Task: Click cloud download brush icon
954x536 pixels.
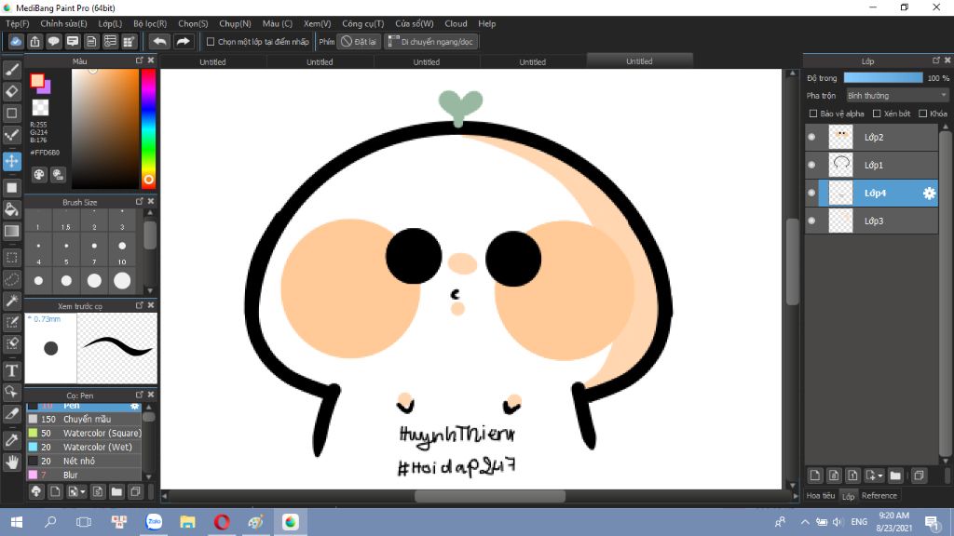Action: tap(36, 491)
